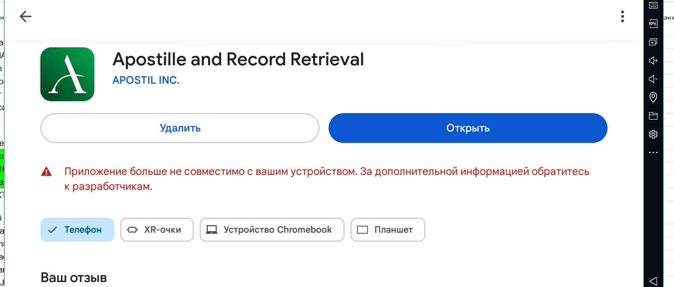Go back using the top-left arrow
This screenshot has height=287, width=674.
[x=25, y=16]
